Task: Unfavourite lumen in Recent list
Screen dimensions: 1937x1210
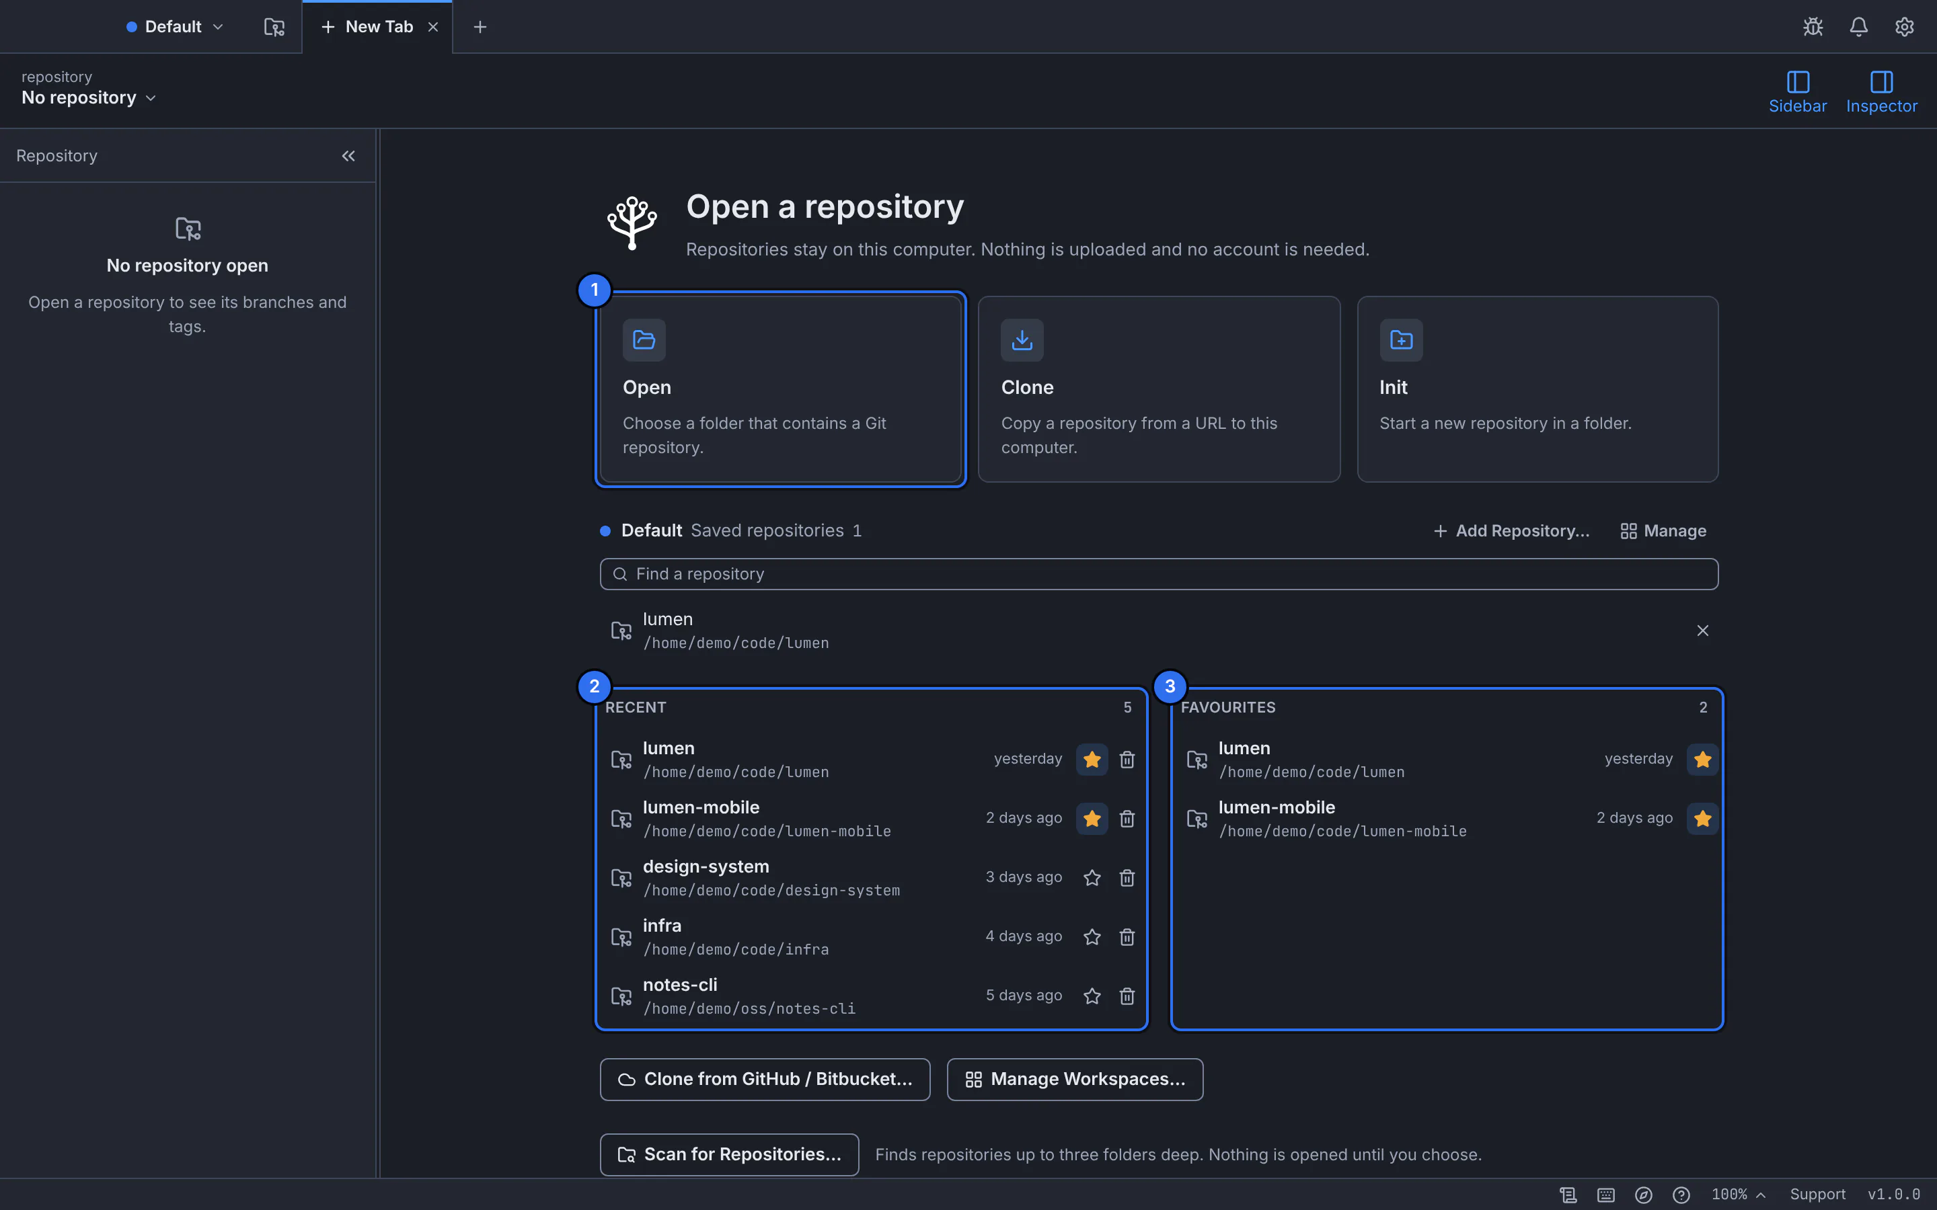Action: point(1092,760)
